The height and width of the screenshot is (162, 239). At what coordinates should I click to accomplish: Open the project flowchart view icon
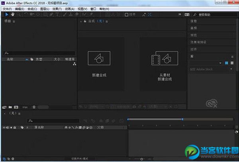coord(74,64)
